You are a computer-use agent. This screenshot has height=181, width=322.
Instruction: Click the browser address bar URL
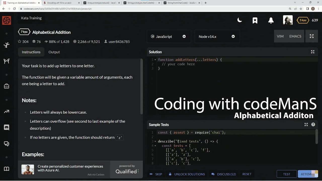point(58,9)
